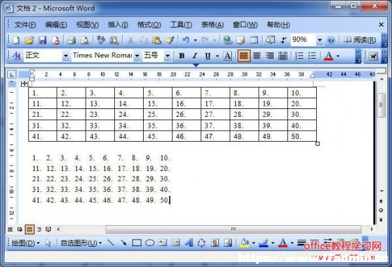Apply the red font color
The image size is (392, 267).
point(329,55)
